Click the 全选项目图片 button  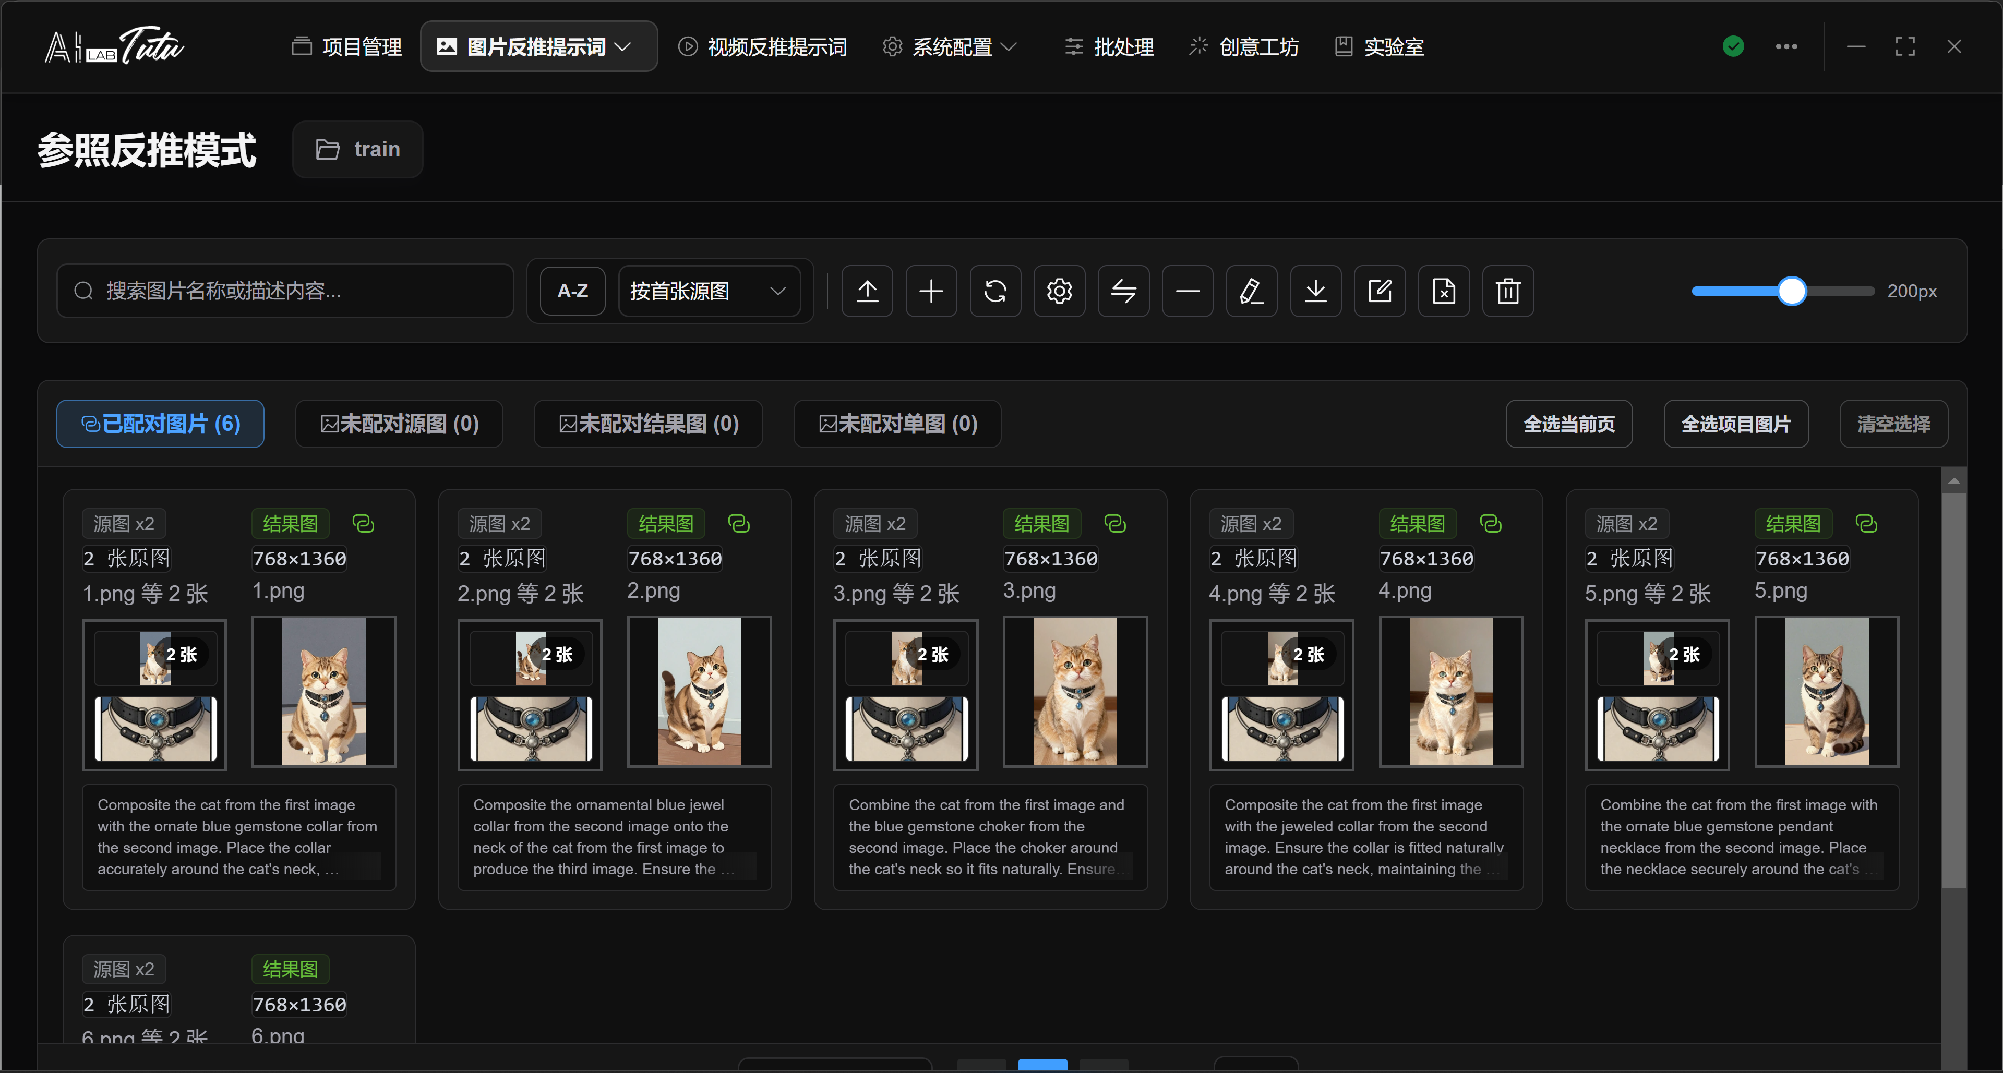point(1736,424)
